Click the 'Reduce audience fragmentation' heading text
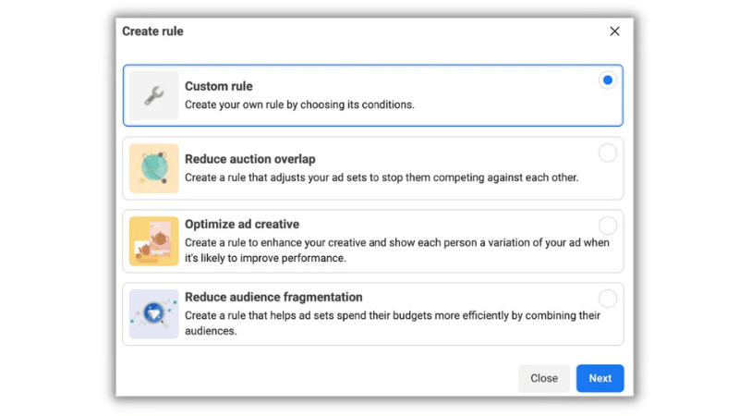The image size is (739, 416). coord(273,297)
